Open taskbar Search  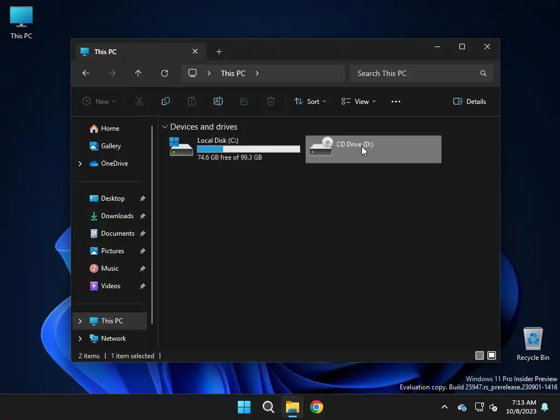tap(268, 407)
